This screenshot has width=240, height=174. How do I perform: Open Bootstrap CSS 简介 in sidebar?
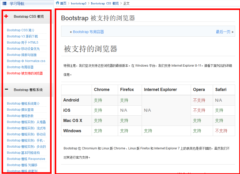(x=21, y=30)
